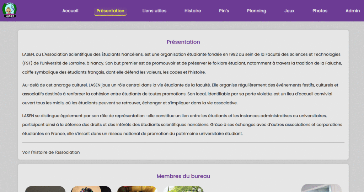
Task: Click the paragraph beginning "Au-delà de cet ancrage"
Action: point(180,94)
